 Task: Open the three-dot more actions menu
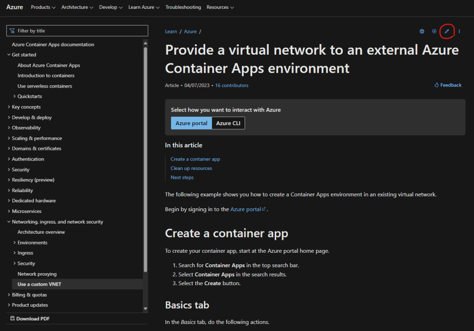[459, 31]
